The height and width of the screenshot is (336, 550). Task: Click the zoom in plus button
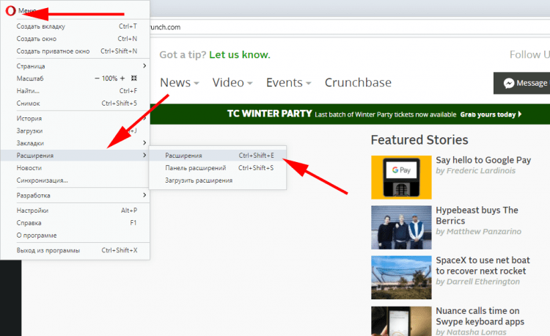tap(123, 78)
